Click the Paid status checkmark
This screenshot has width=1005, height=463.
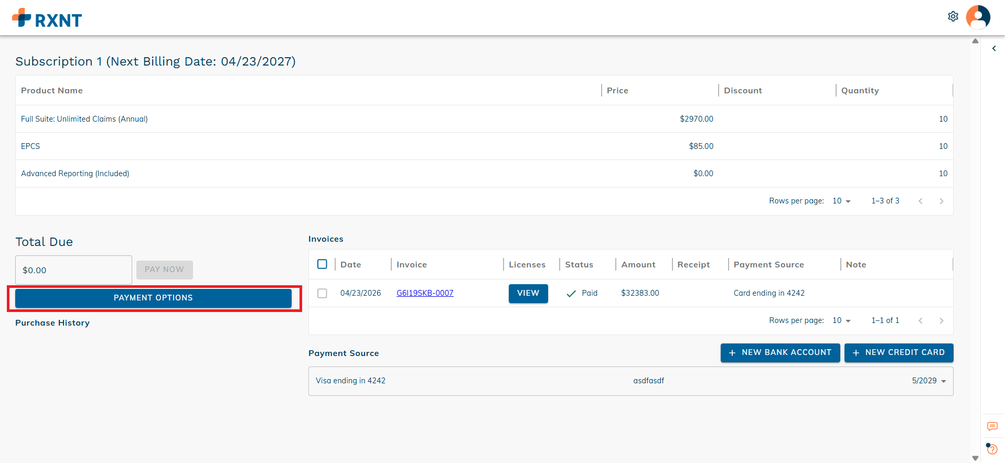point(571,294)
